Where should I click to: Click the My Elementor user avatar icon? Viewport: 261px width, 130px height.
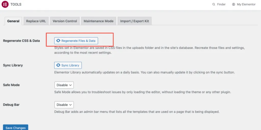[233, 4]
